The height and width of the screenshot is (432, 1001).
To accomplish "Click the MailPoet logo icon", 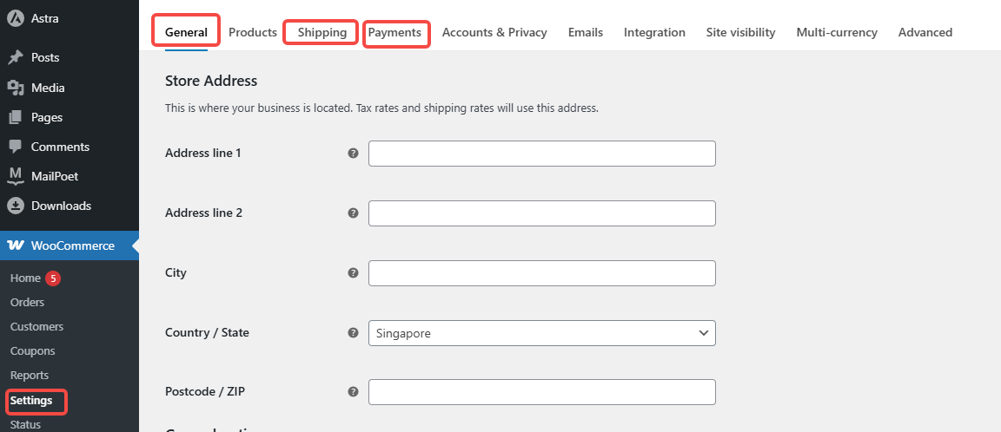I will point(16,176).
